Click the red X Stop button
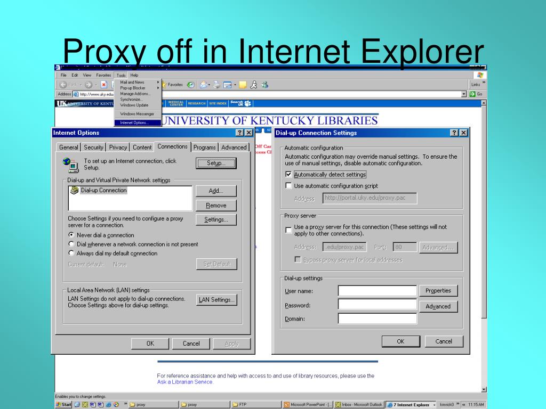This screenshot has width=546, height=409. coord(104,85)
